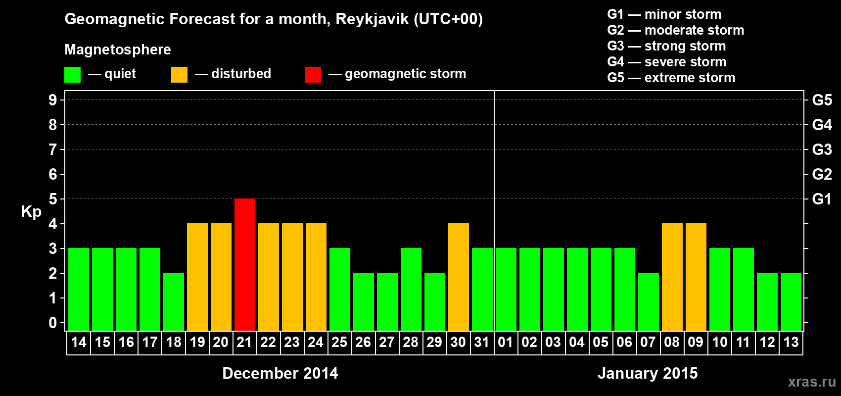
Task: Click the "G1 — minor storm" legend line
Action: 664,14
